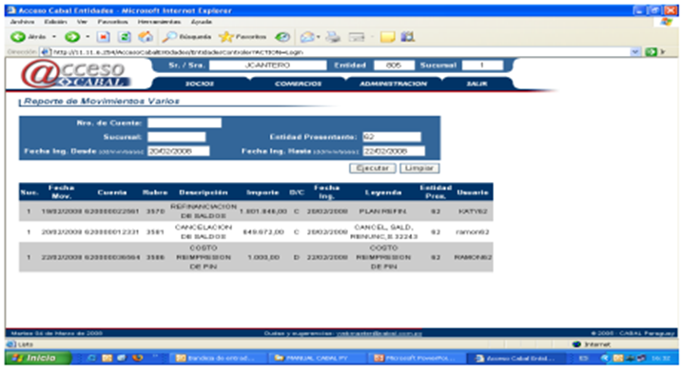Open the Windows Inicio start button
Screen dimensions: 682x371
point(38,358)
